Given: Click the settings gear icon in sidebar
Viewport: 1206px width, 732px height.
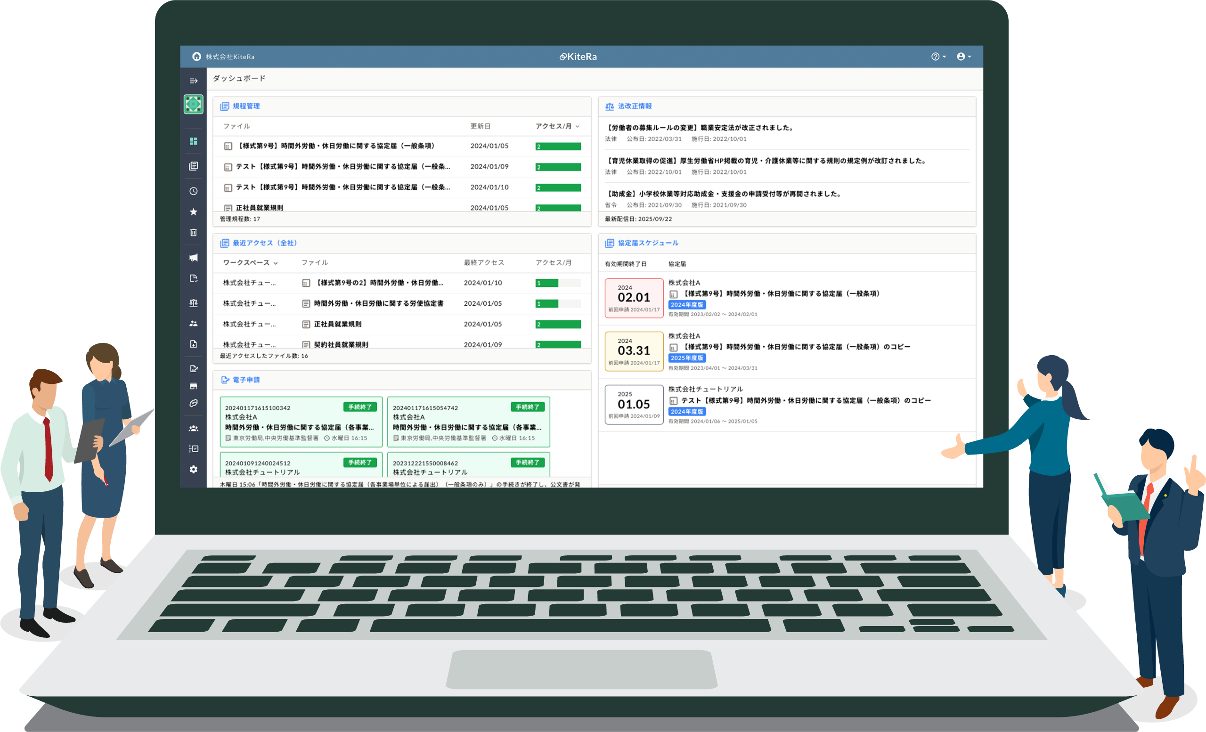Looking at the screenshot, I should point(193,469).
